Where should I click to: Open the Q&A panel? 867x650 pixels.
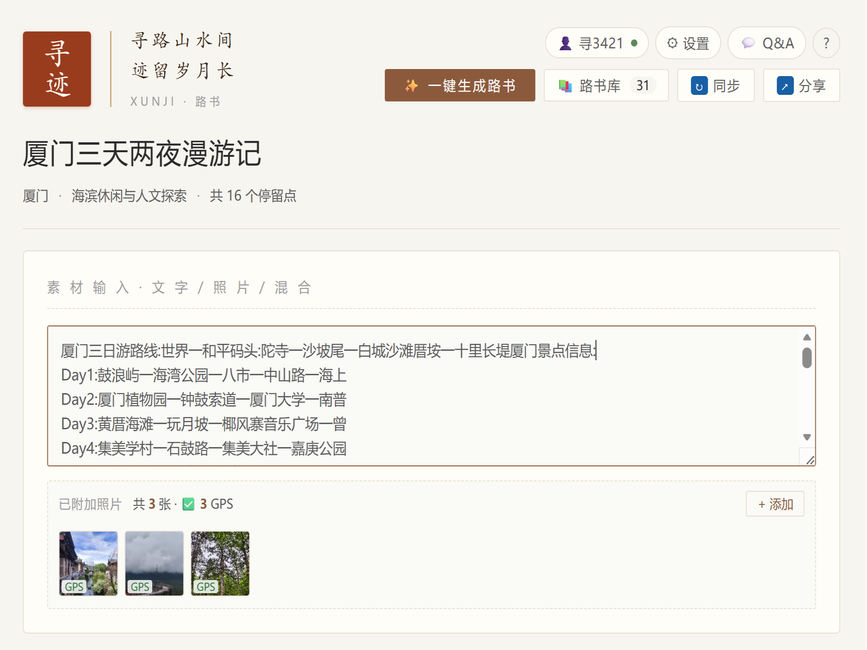coord(767,43)
